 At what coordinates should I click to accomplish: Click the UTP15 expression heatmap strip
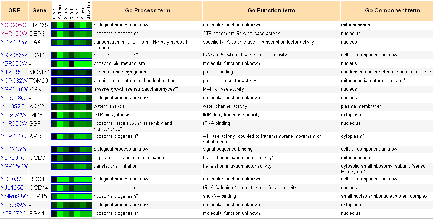(x=72, y=196)
